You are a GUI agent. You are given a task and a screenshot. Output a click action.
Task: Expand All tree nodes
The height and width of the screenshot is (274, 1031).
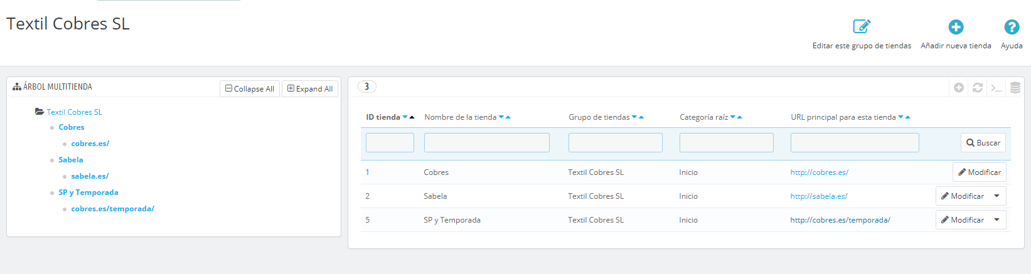point(310,88)
